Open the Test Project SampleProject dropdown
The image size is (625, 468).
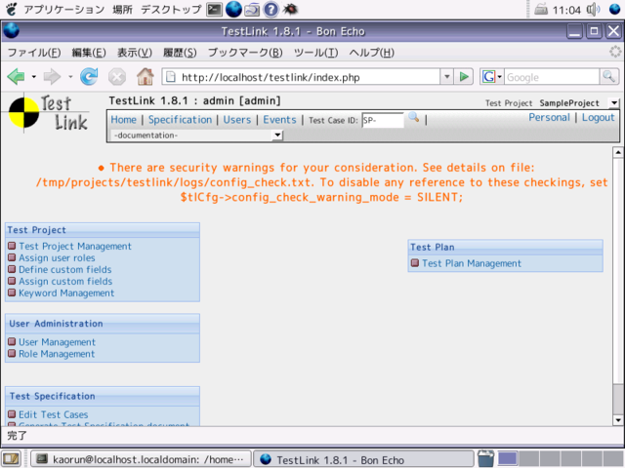pyautogui.click(x=614, y=103)
